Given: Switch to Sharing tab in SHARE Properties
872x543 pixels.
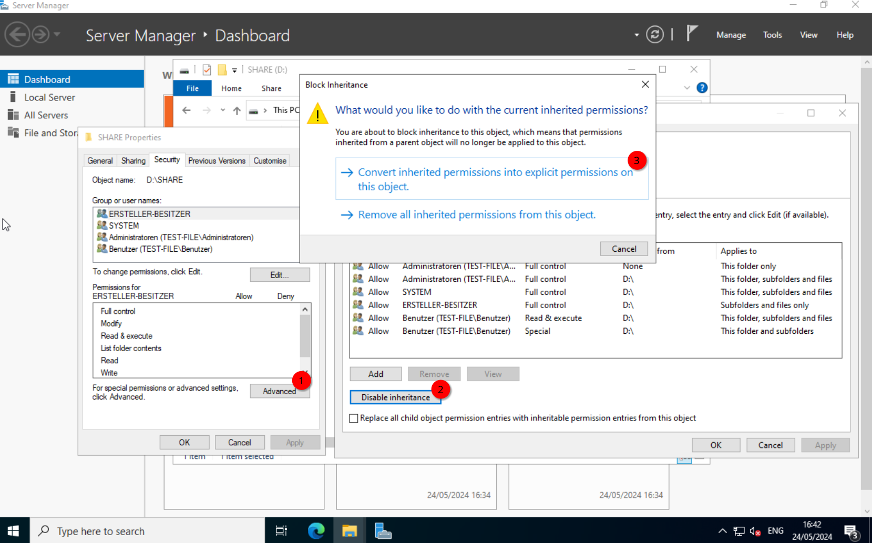Looking at the screenshot, I should tap(134, 160).
